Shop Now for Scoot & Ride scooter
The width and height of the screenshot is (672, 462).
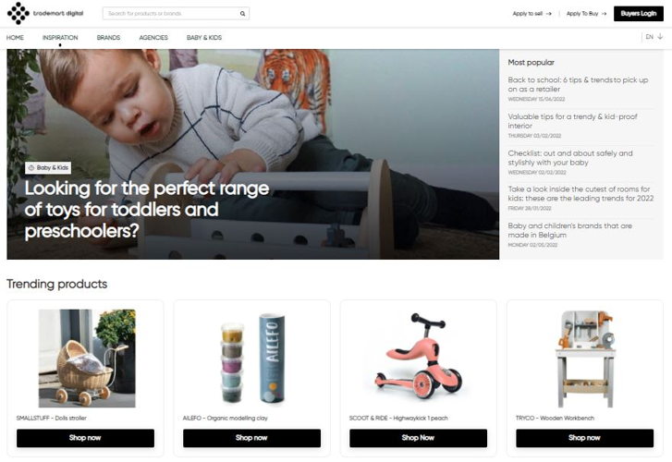[419, 438]
